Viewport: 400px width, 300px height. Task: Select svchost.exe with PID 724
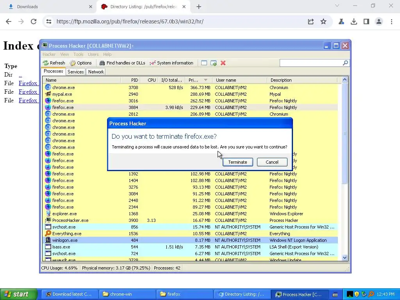pos(190,254)
